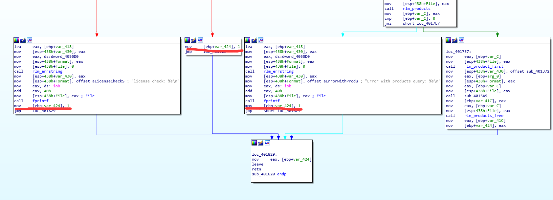Click '[ebp+var_424], eax' in loc_4017E7 block

[x=485, y=125]
